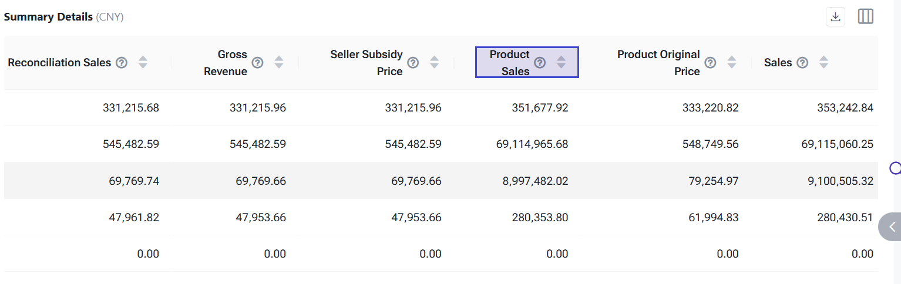
Task: Download the summary details table
Action: point(835,17)
